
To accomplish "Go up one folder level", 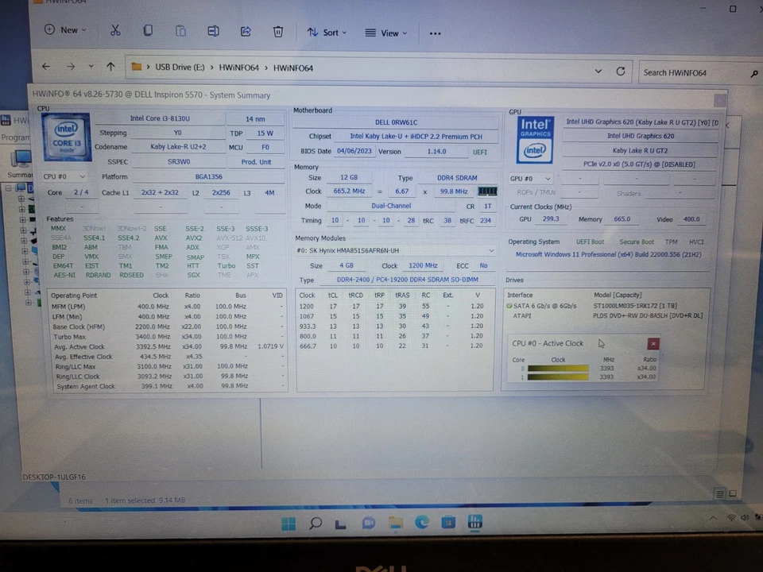I will (111, 67).
